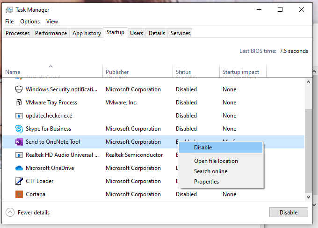This screenshot has height=228, width=318.
Task: Click the CTF Loader pen icon
Action: click(19, 181)
